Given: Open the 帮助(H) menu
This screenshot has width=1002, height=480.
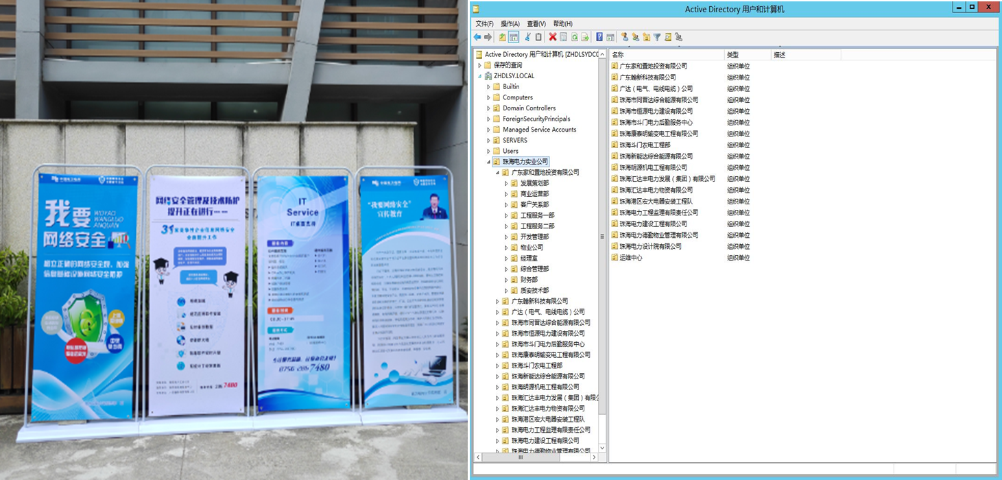Looking at the screenshot, I should 562,23.
